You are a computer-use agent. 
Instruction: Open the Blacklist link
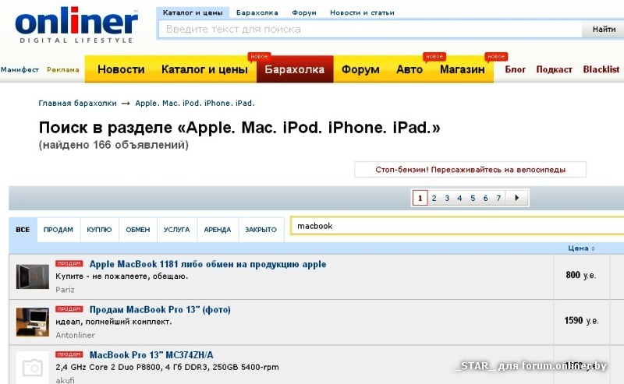[601, 69]
